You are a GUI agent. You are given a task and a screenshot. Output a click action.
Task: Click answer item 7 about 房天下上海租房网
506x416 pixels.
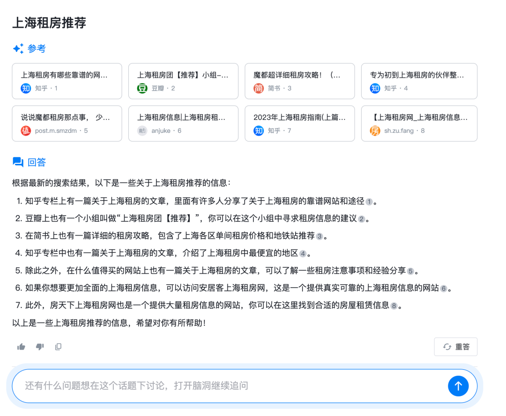(209, 305)
